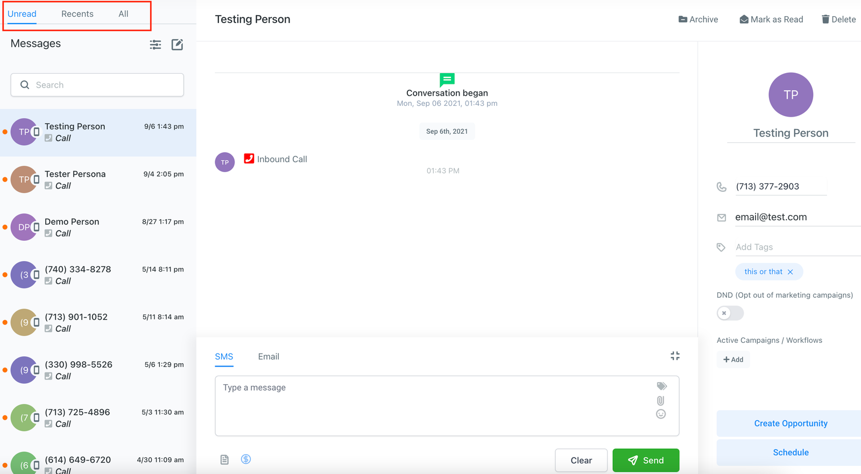Toggle the DND opt-out switch
Image resolution: width=861 pixels, height=474 pixels.
pos(730,313)
